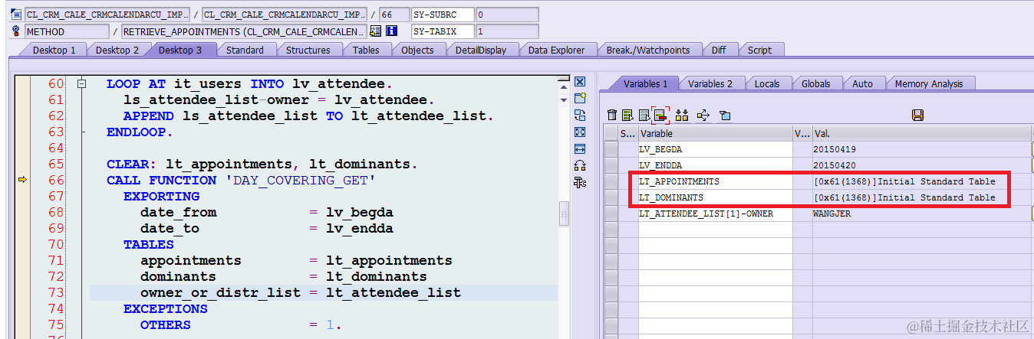Click the second variable toolbar icon
The width and height of the screenshot is (1034, 339).
point(627,115)
